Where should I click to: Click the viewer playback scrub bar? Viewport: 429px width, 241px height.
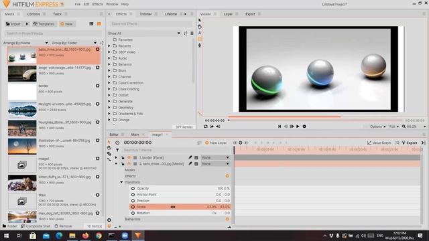[x=316, y=120]
